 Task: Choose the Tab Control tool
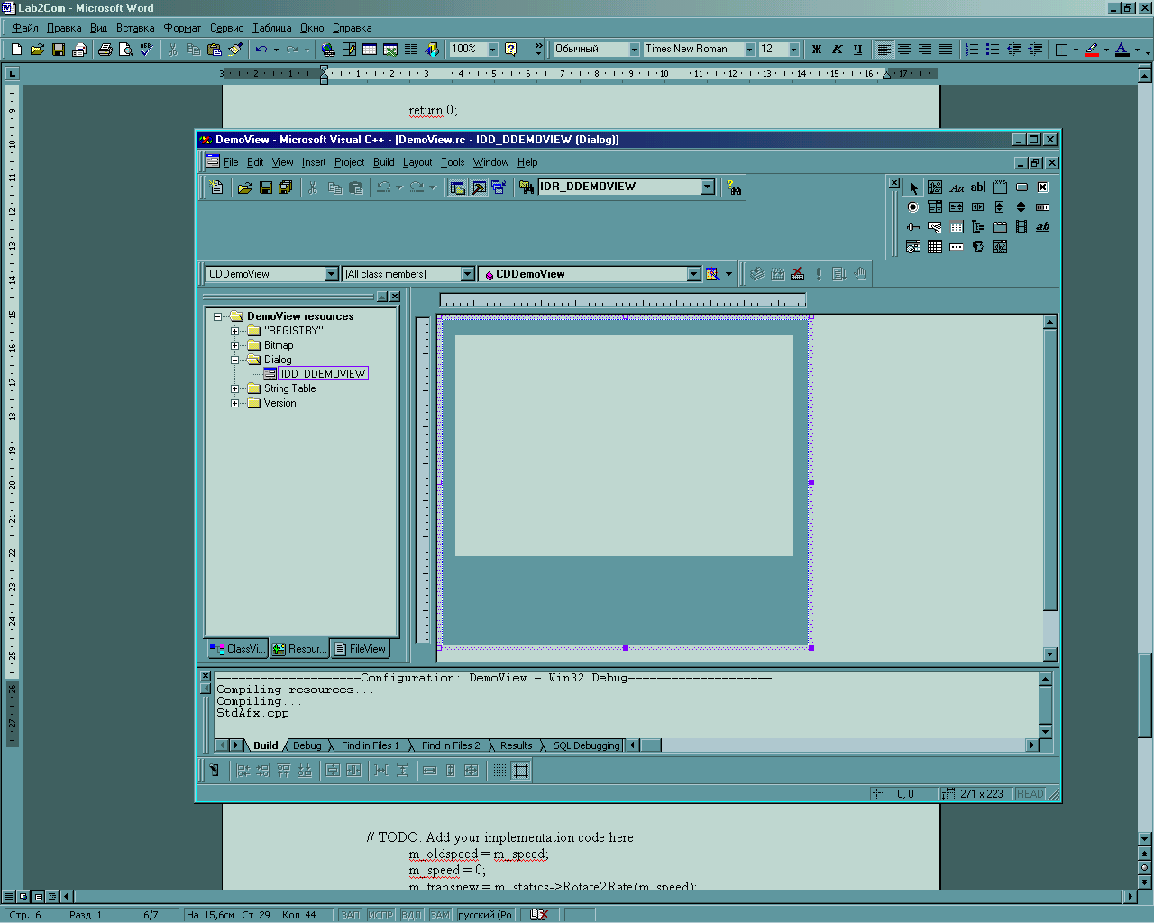[1000, 227]
